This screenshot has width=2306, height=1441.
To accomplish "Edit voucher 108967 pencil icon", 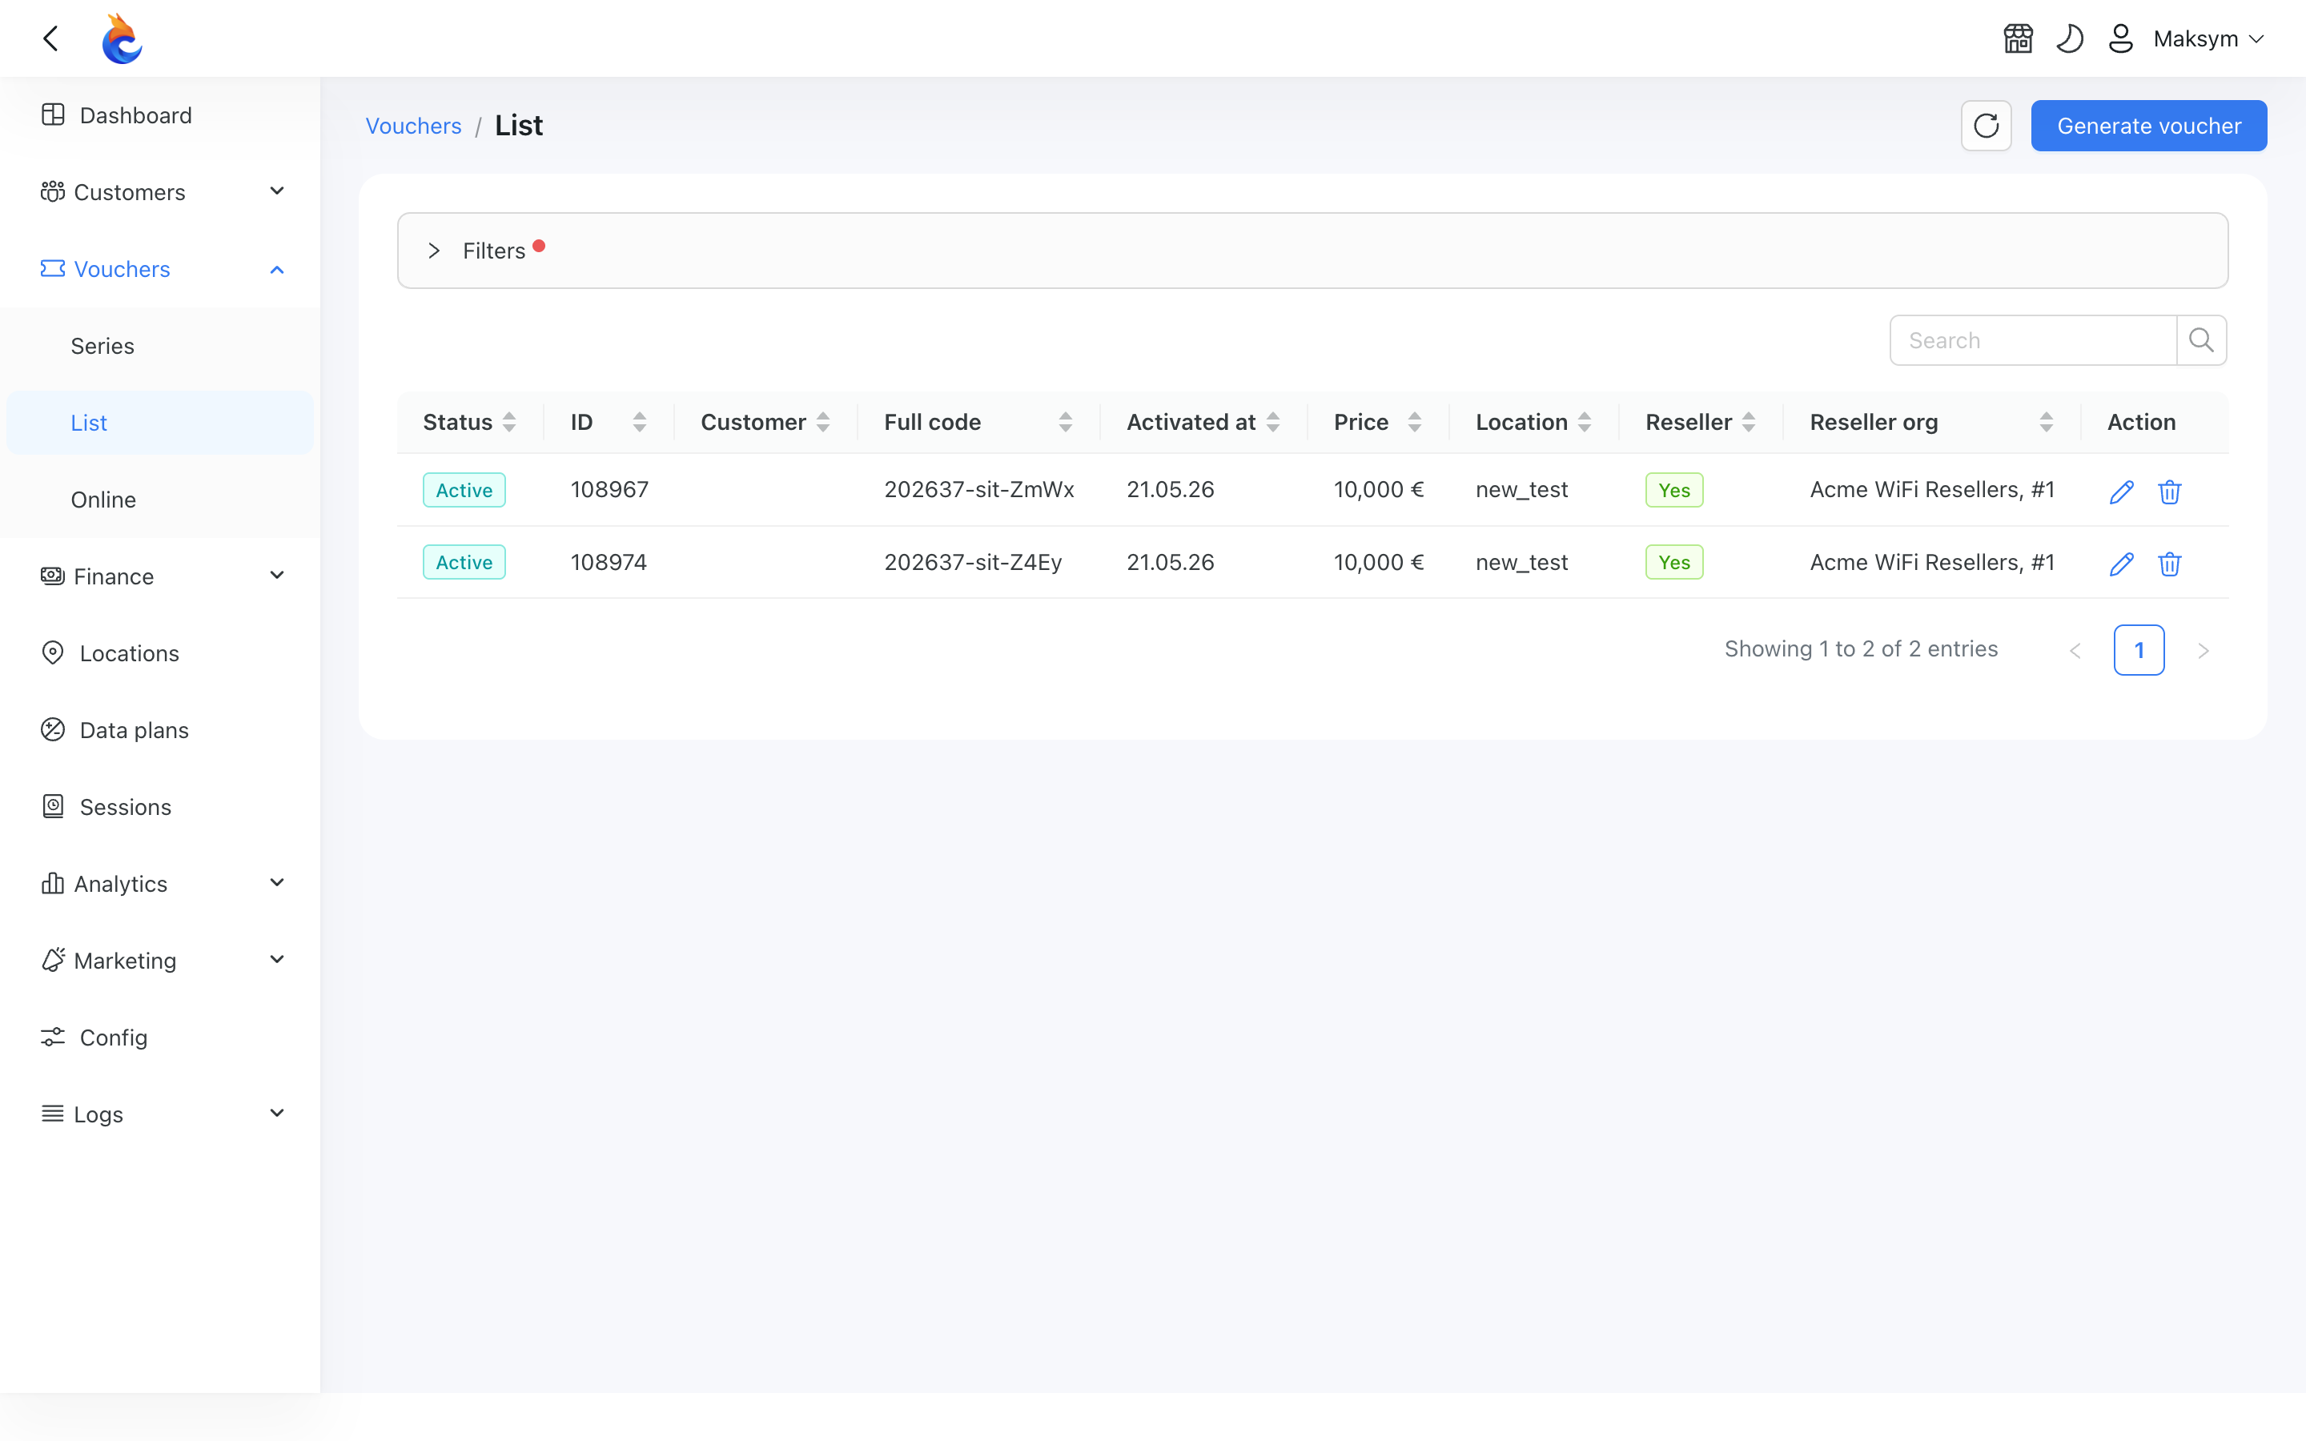I will click(x=2121, y=492).
